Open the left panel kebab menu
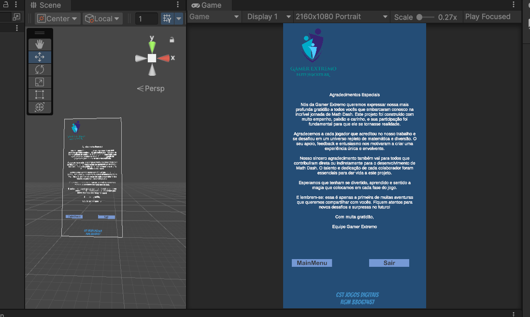Image resolution: width=530 pixels, height=317 pixels. [16, 4]
